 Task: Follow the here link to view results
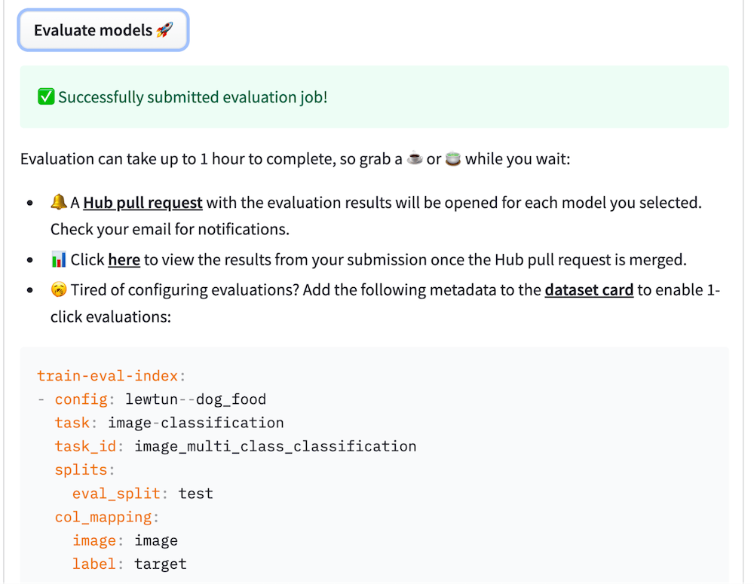[124, 260]
